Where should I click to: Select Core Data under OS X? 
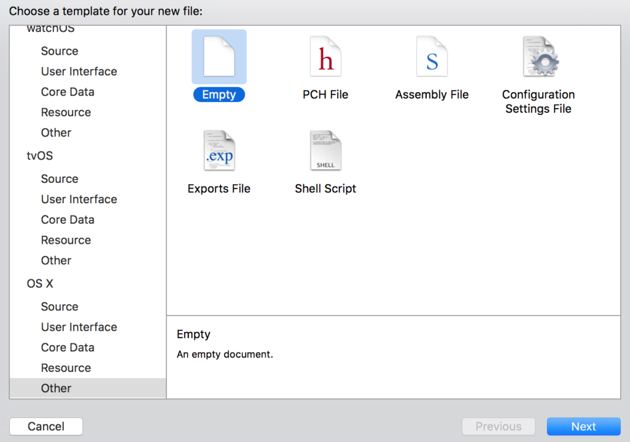(68, 347)
